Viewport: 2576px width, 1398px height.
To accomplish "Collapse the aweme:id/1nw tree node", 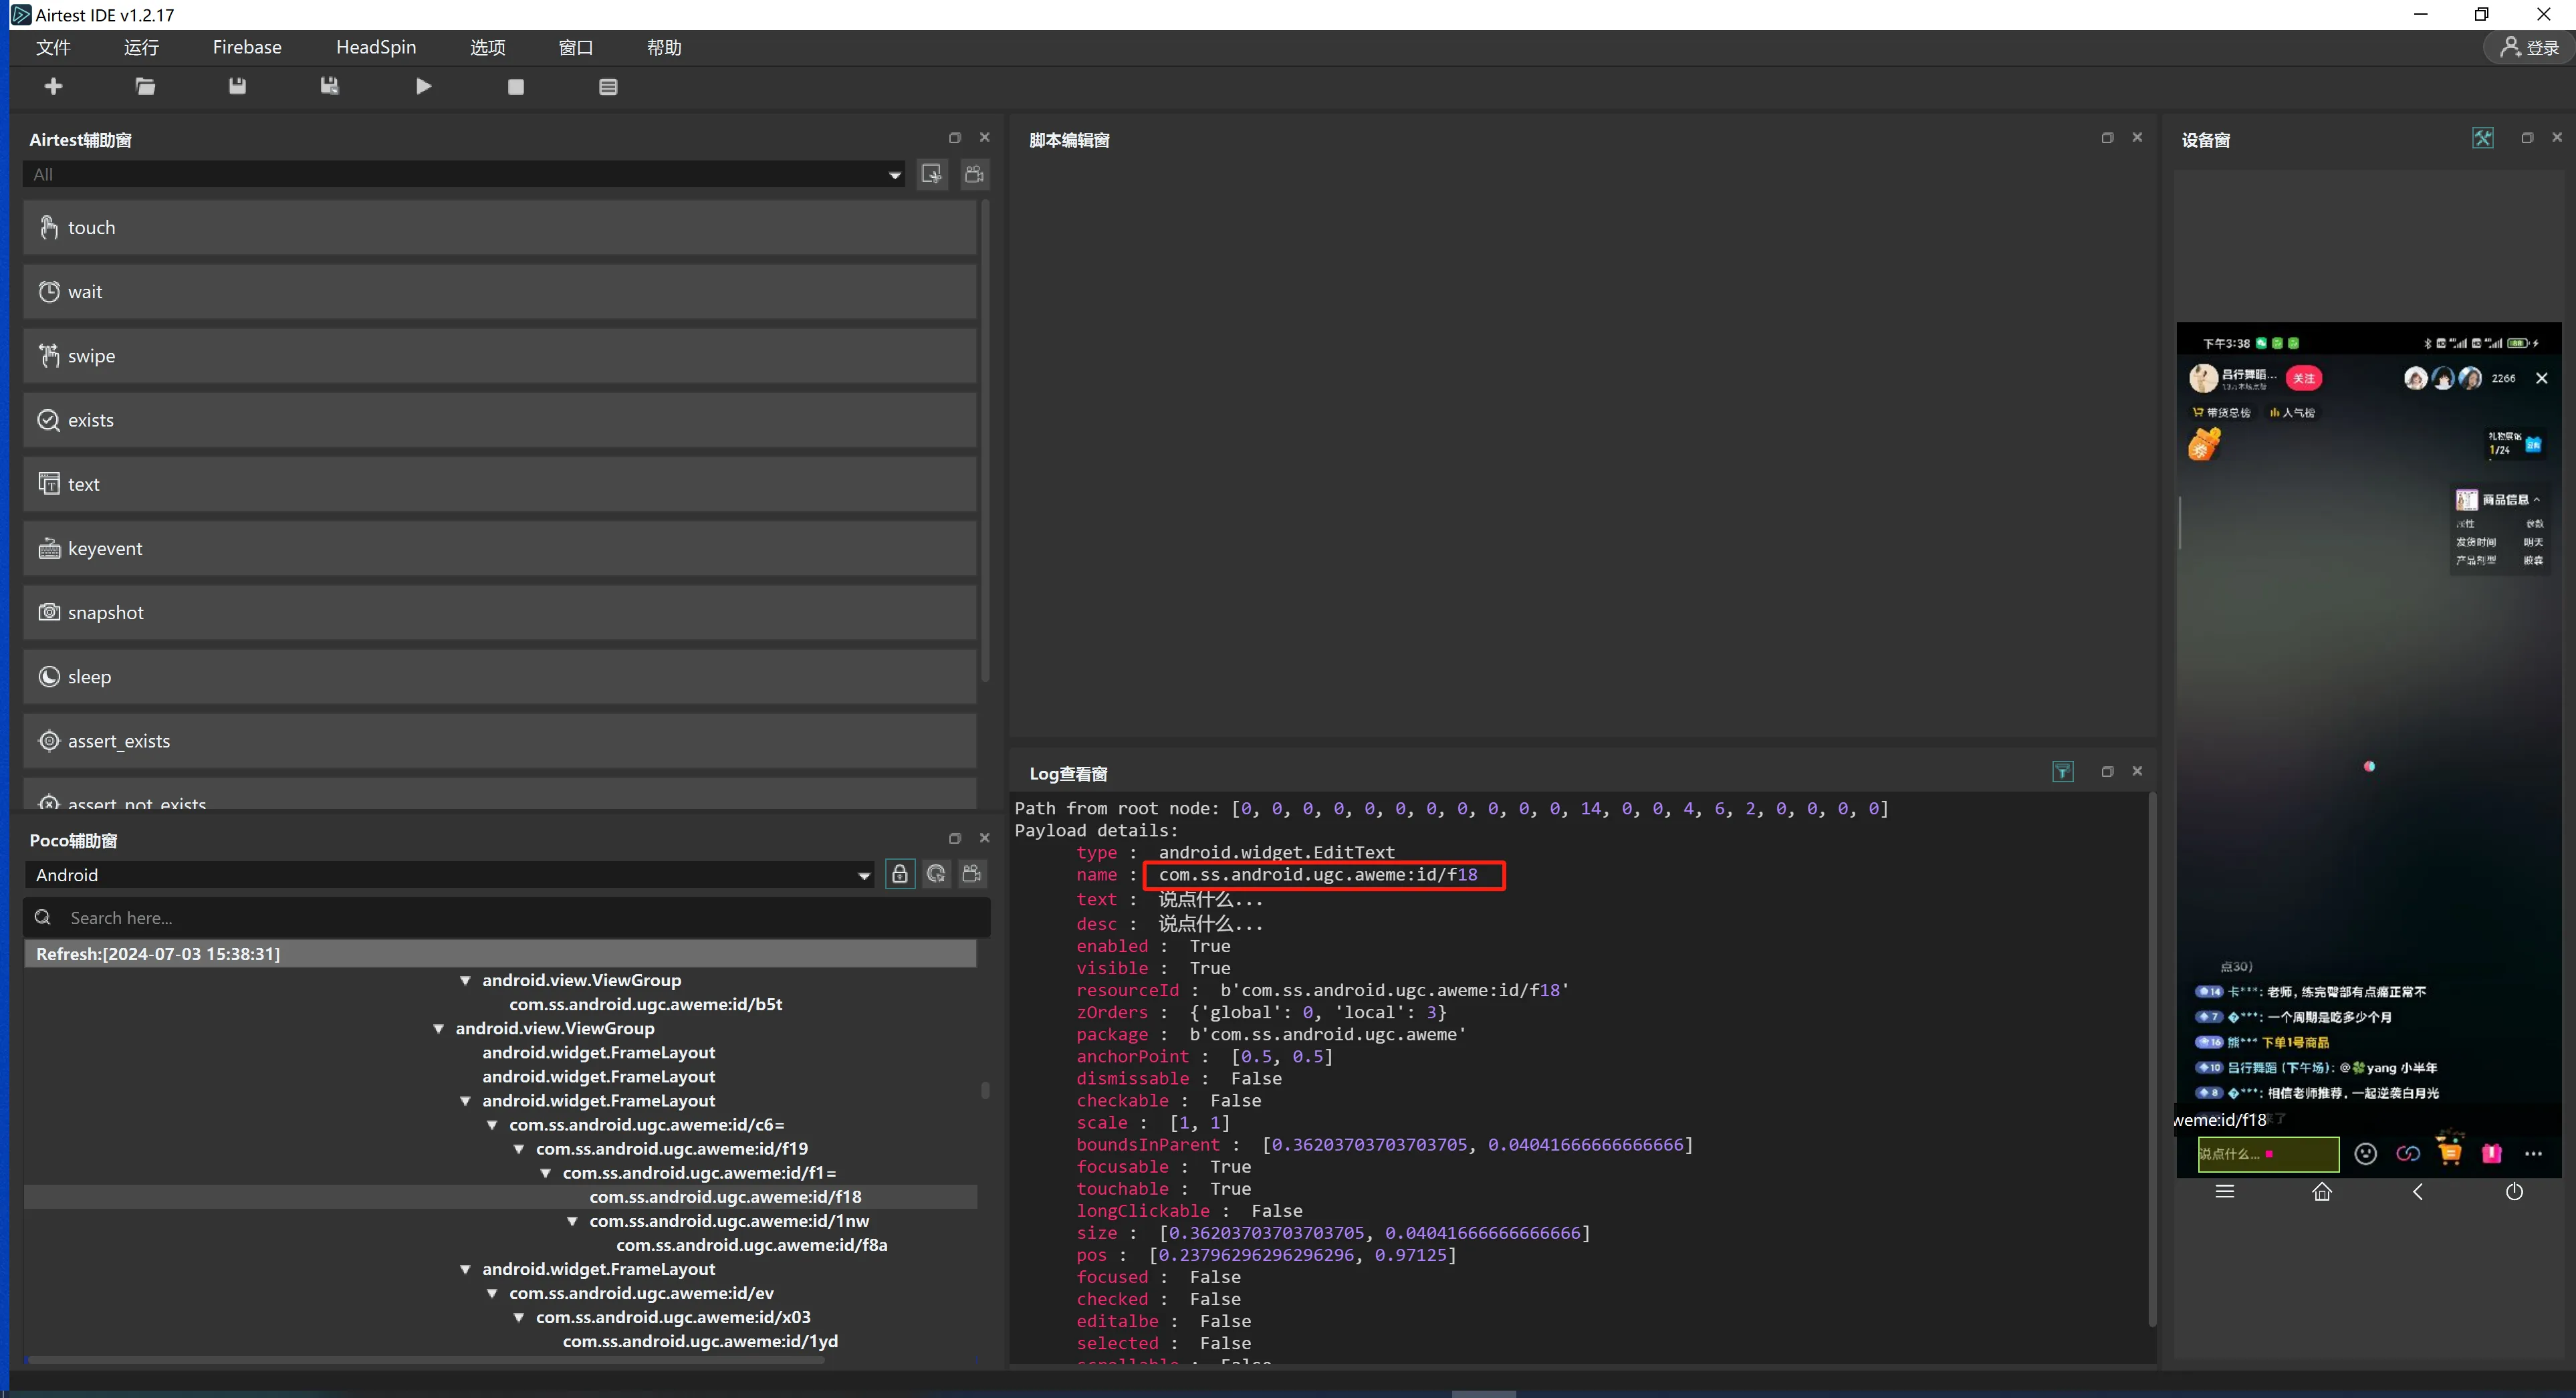I will pos(572,1221).
